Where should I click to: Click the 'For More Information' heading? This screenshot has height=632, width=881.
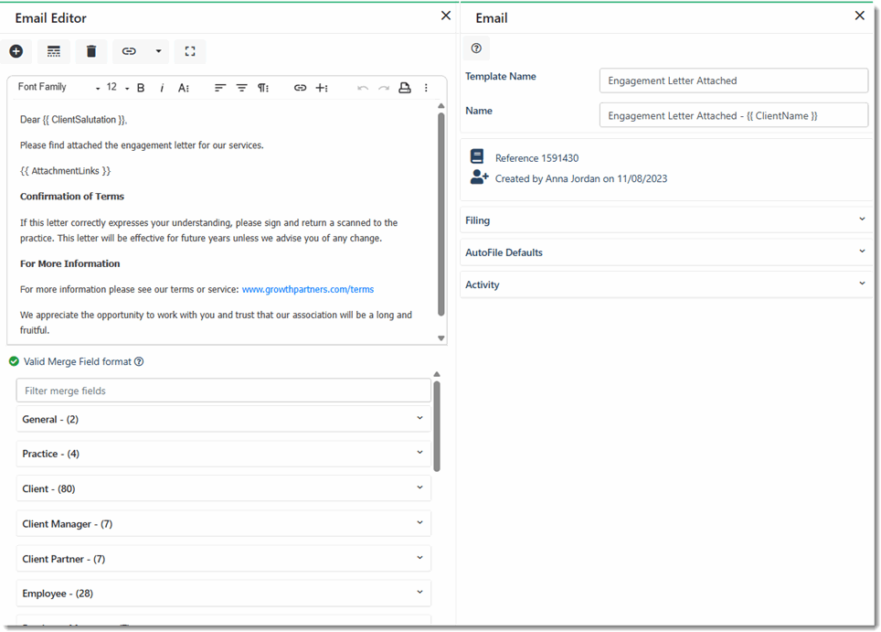point(69,263)
